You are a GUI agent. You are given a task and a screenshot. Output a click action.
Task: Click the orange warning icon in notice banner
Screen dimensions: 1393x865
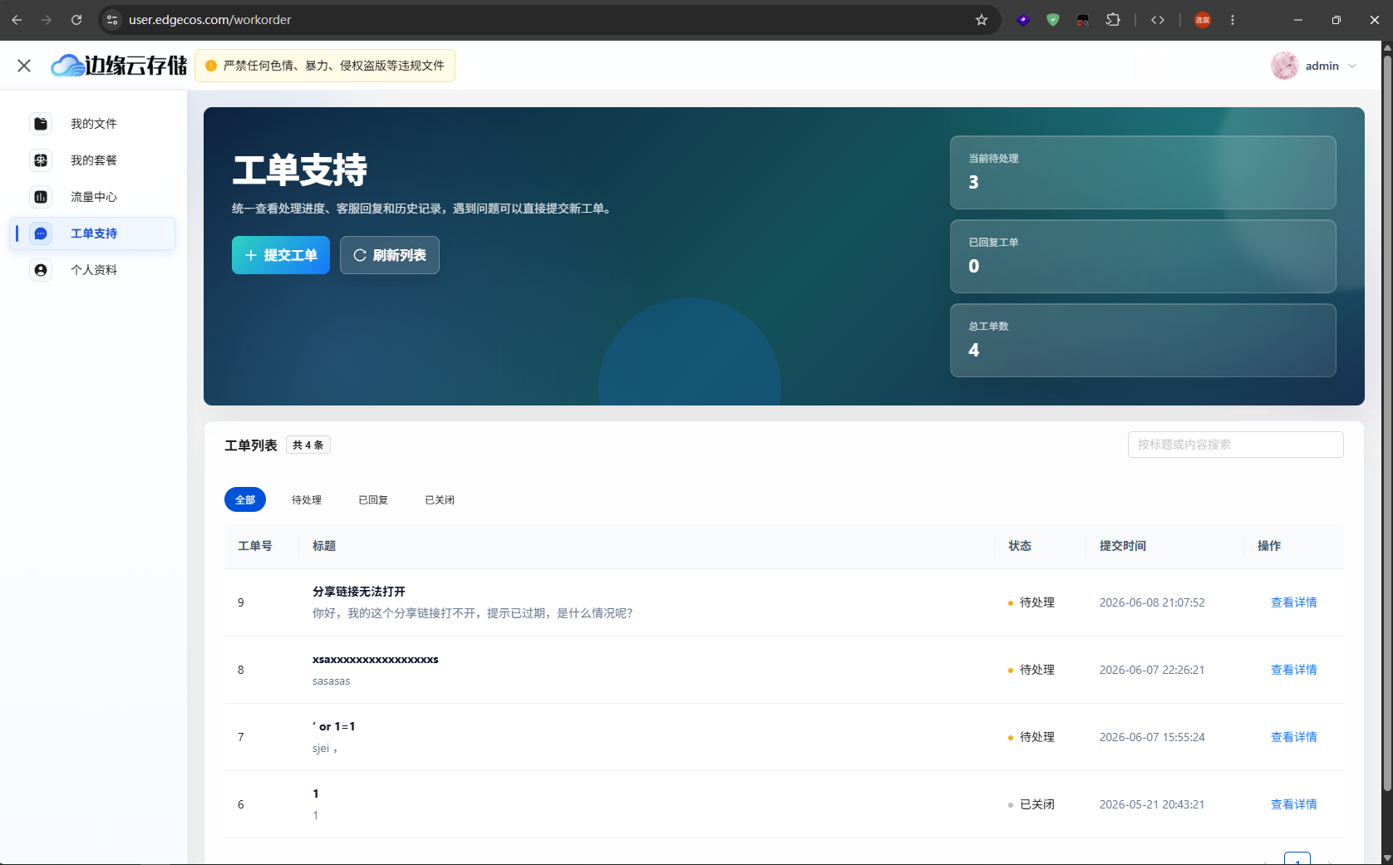pos(211,66)
